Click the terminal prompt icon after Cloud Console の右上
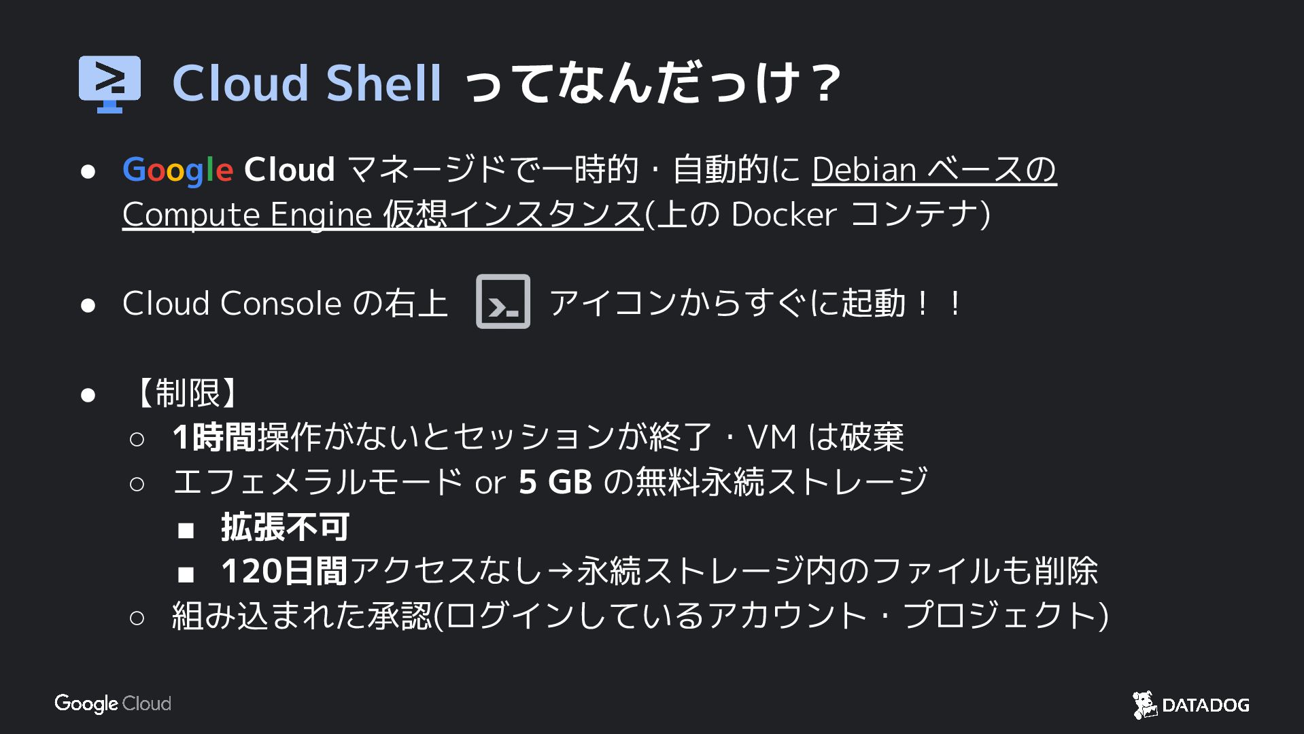 pyautogui.click(x=502, y=302)
